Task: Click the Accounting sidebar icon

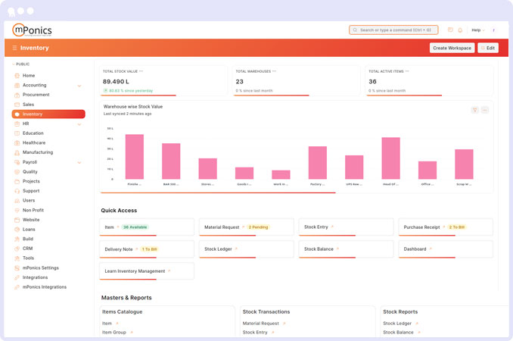Action: 17,85
